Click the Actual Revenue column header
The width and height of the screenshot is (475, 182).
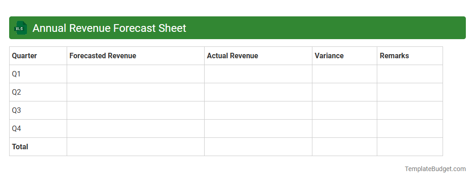point(259,56)
